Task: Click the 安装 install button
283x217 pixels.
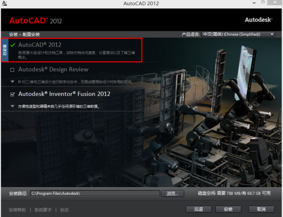Action: [228, 209]
